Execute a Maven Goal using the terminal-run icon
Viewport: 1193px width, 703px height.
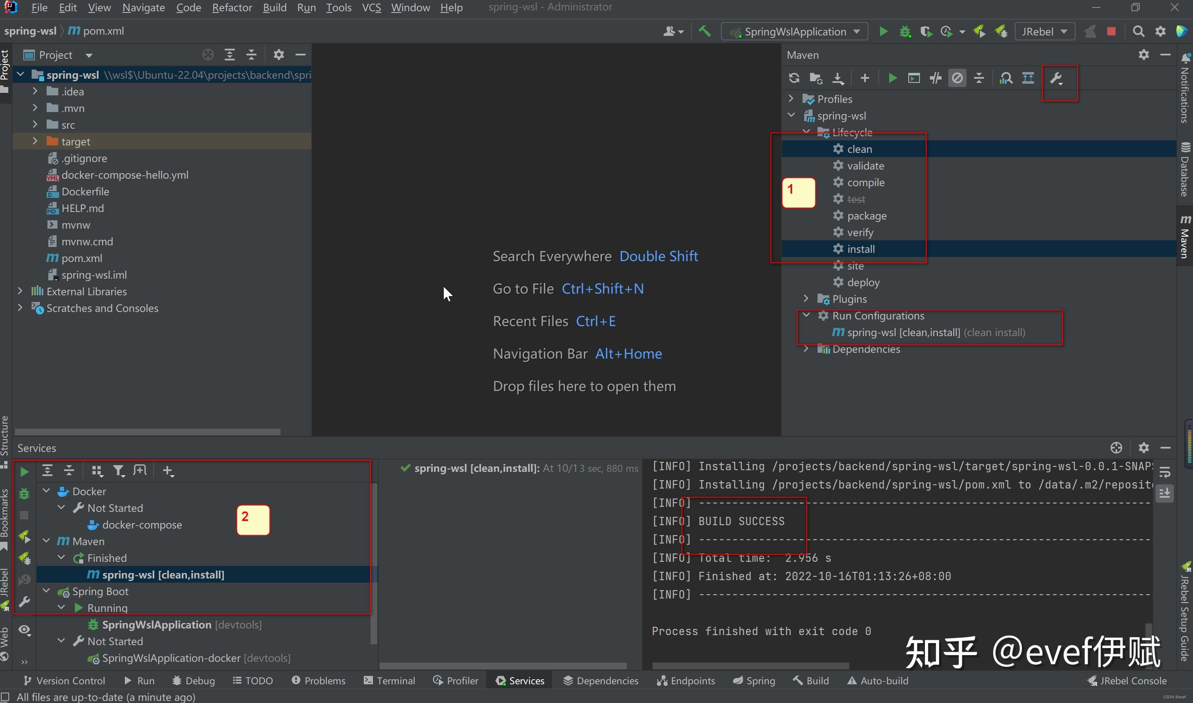tap(914, 78)
